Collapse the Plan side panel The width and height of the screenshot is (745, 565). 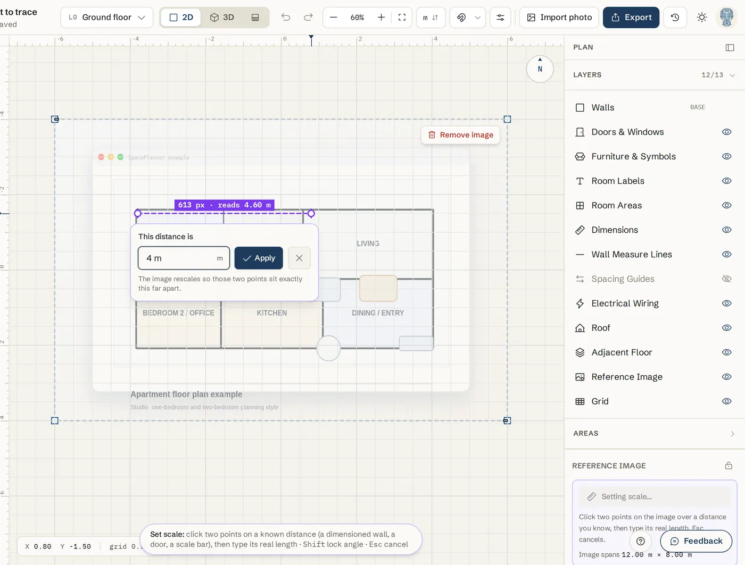(730, 47)
